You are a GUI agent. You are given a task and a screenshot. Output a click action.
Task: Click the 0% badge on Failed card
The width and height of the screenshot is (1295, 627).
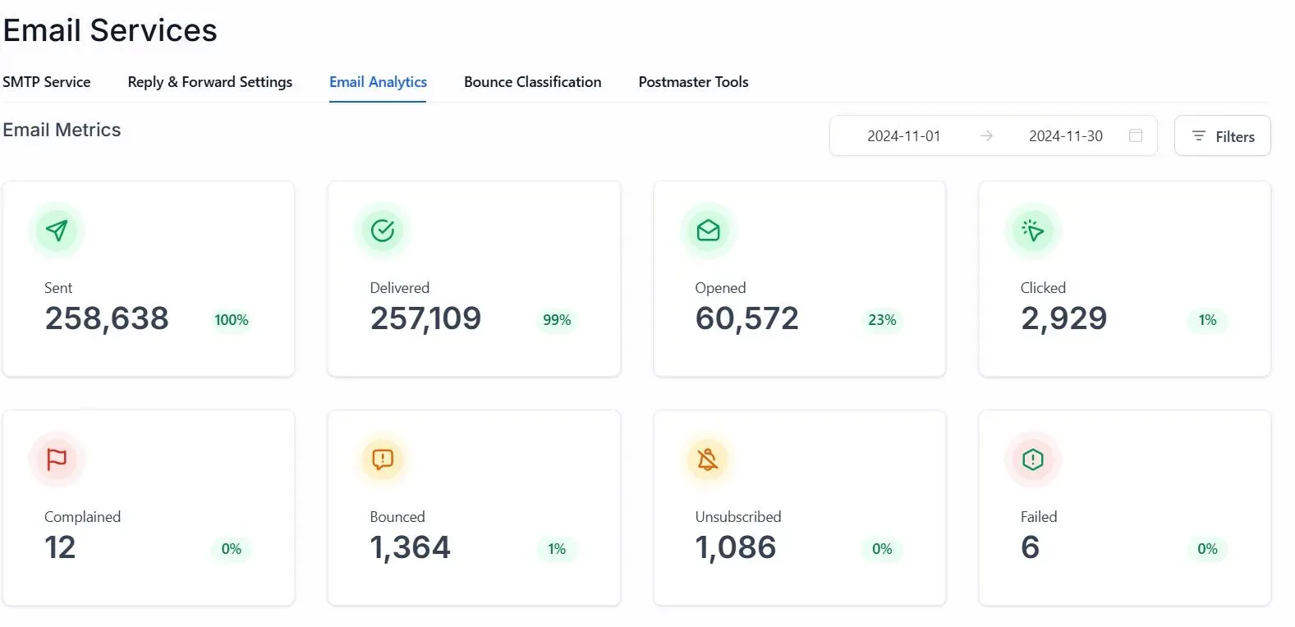coord(1207,549)
